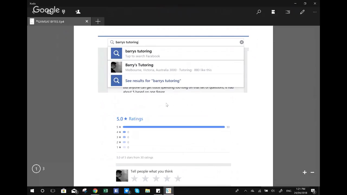Open Facebook app from taskbar

pos(116,191)
